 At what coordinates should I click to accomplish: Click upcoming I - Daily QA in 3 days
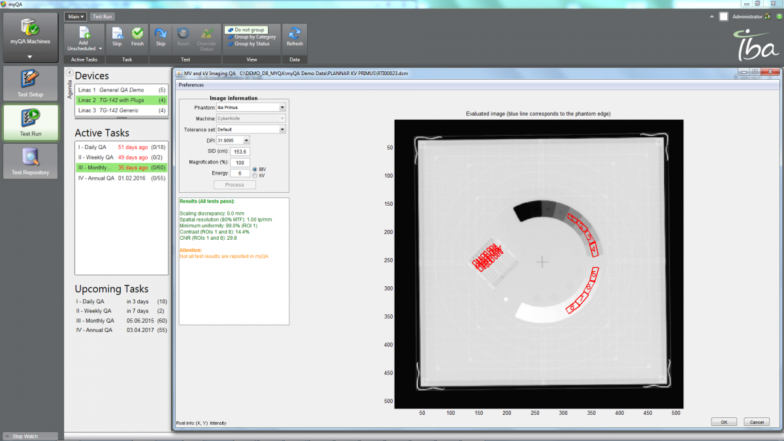click(x=122, y=302)
